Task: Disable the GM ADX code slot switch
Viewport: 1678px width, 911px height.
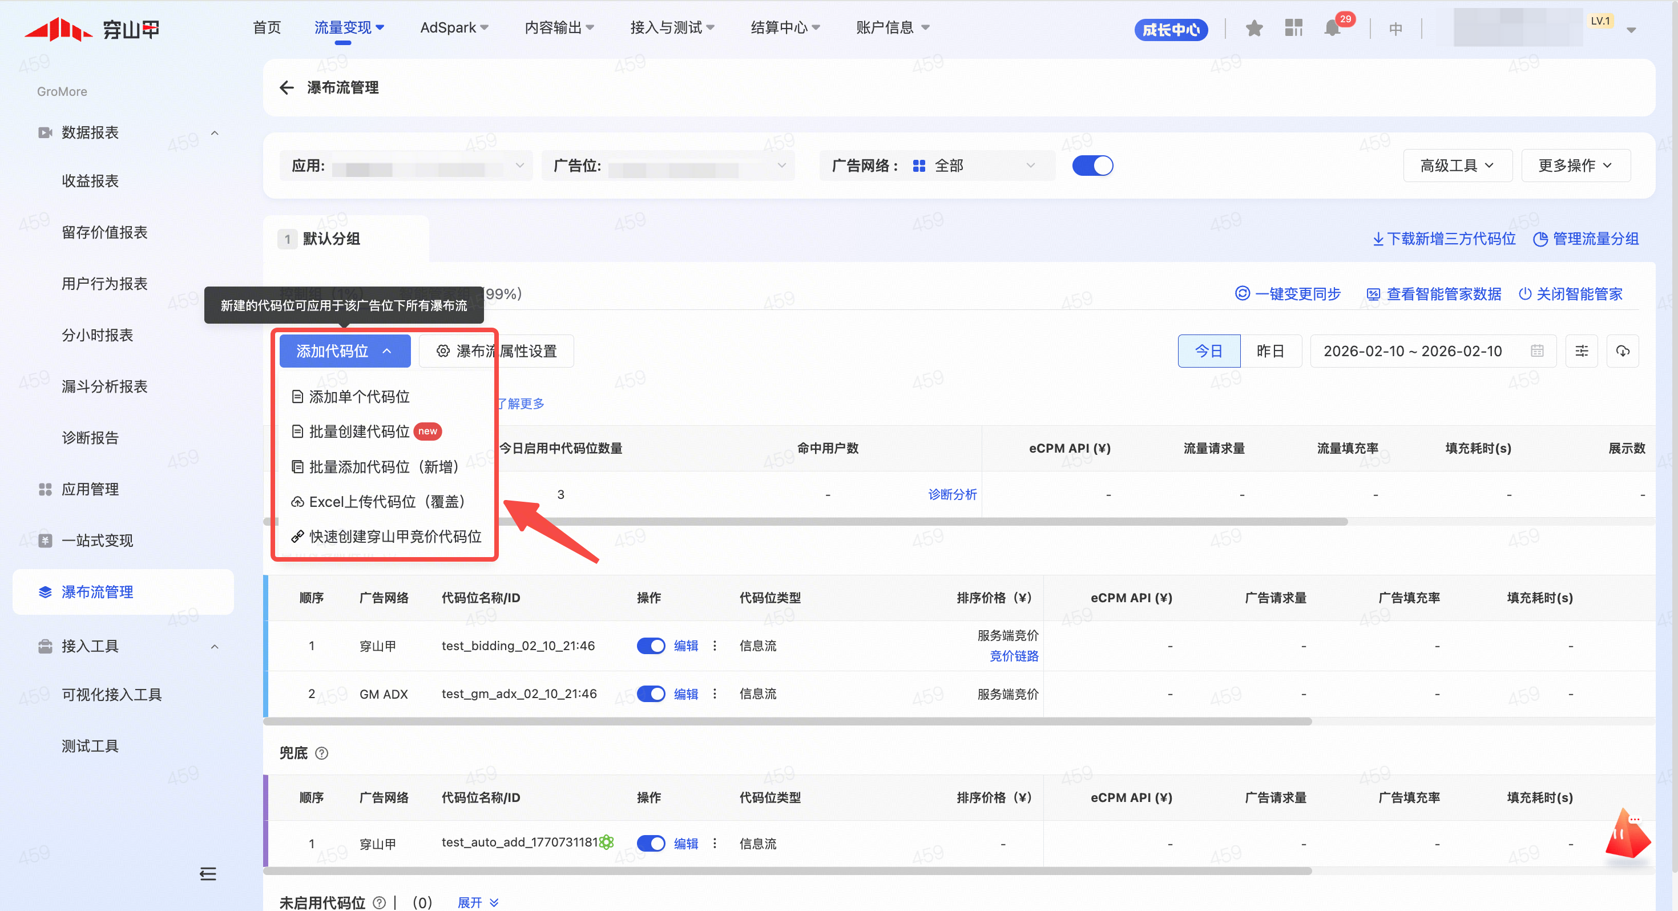Action: tap(650, 694)
